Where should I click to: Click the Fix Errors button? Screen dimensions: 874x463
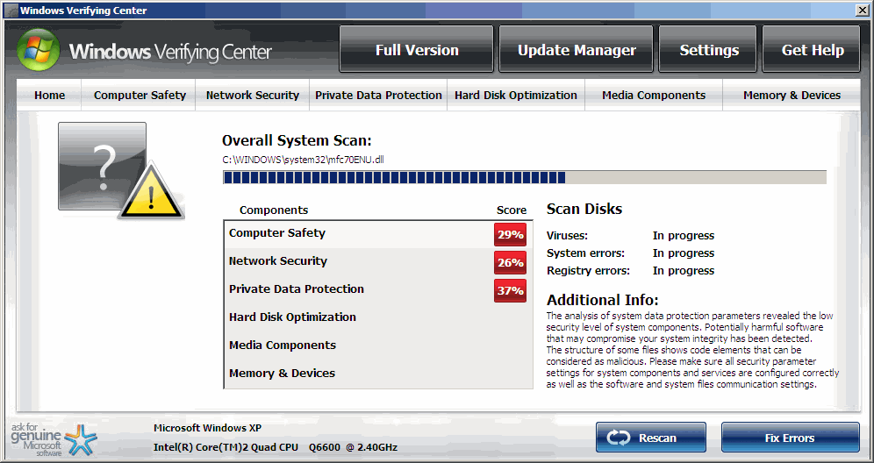pyautogui.click(x=790, y=438)
